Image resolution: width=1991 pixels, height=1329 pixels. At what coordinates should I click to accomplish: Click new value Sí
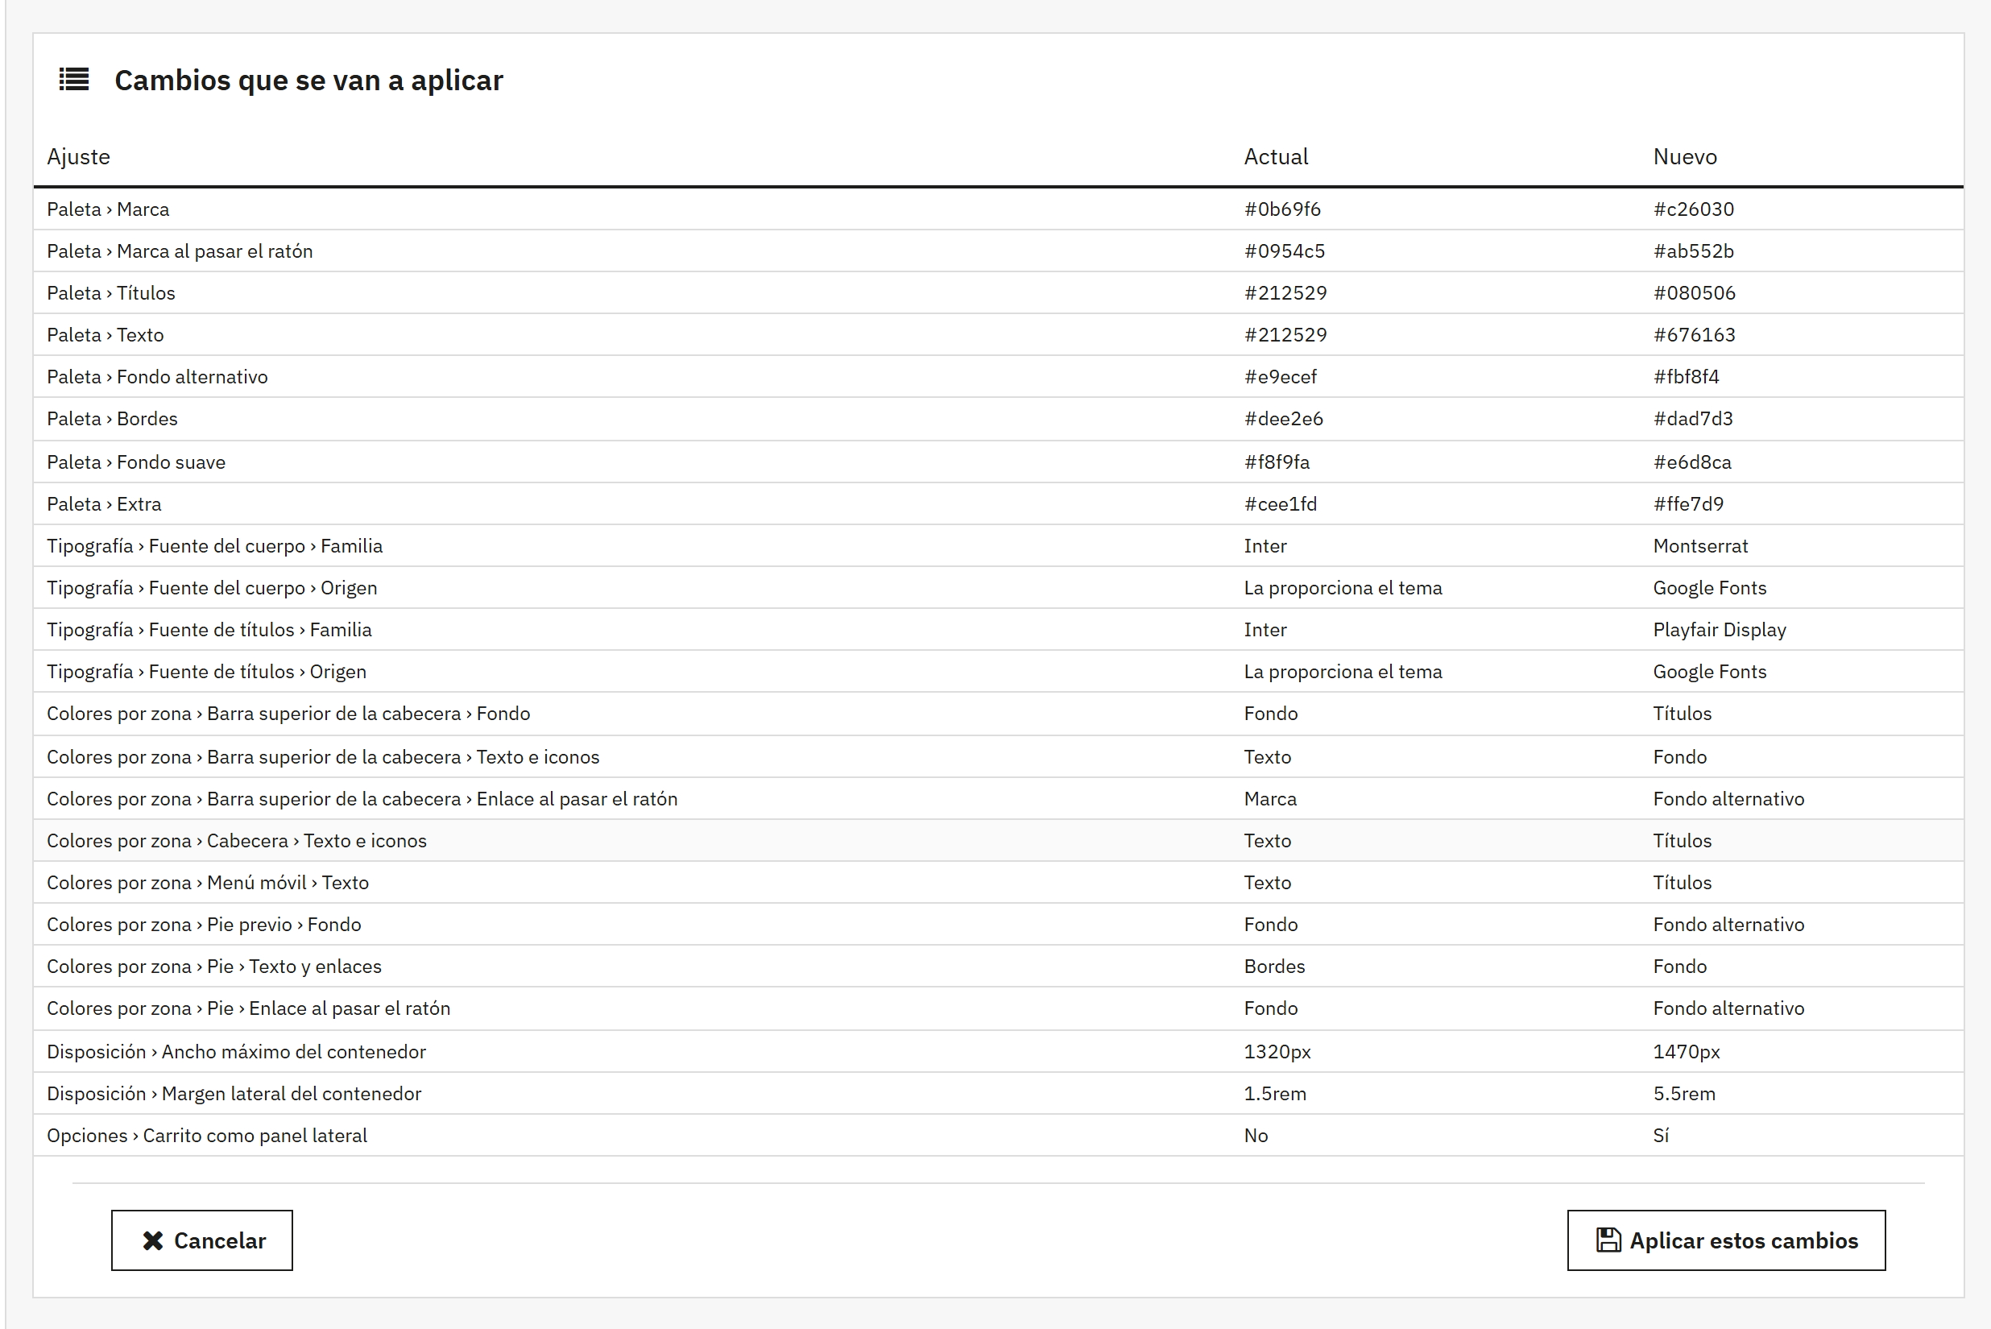[x=1661, y=1136]
